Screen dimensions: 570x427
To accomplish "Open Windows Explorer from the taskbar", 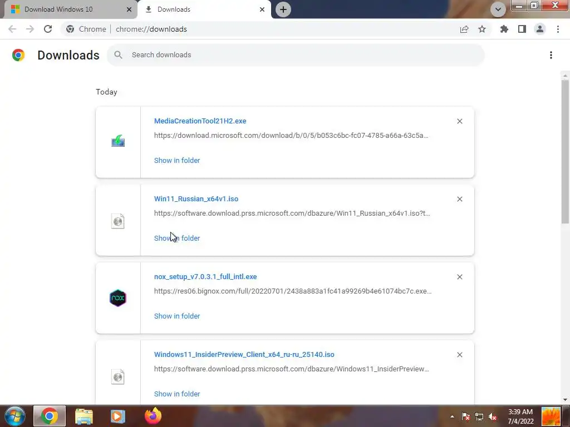I will tap(84, 416).
